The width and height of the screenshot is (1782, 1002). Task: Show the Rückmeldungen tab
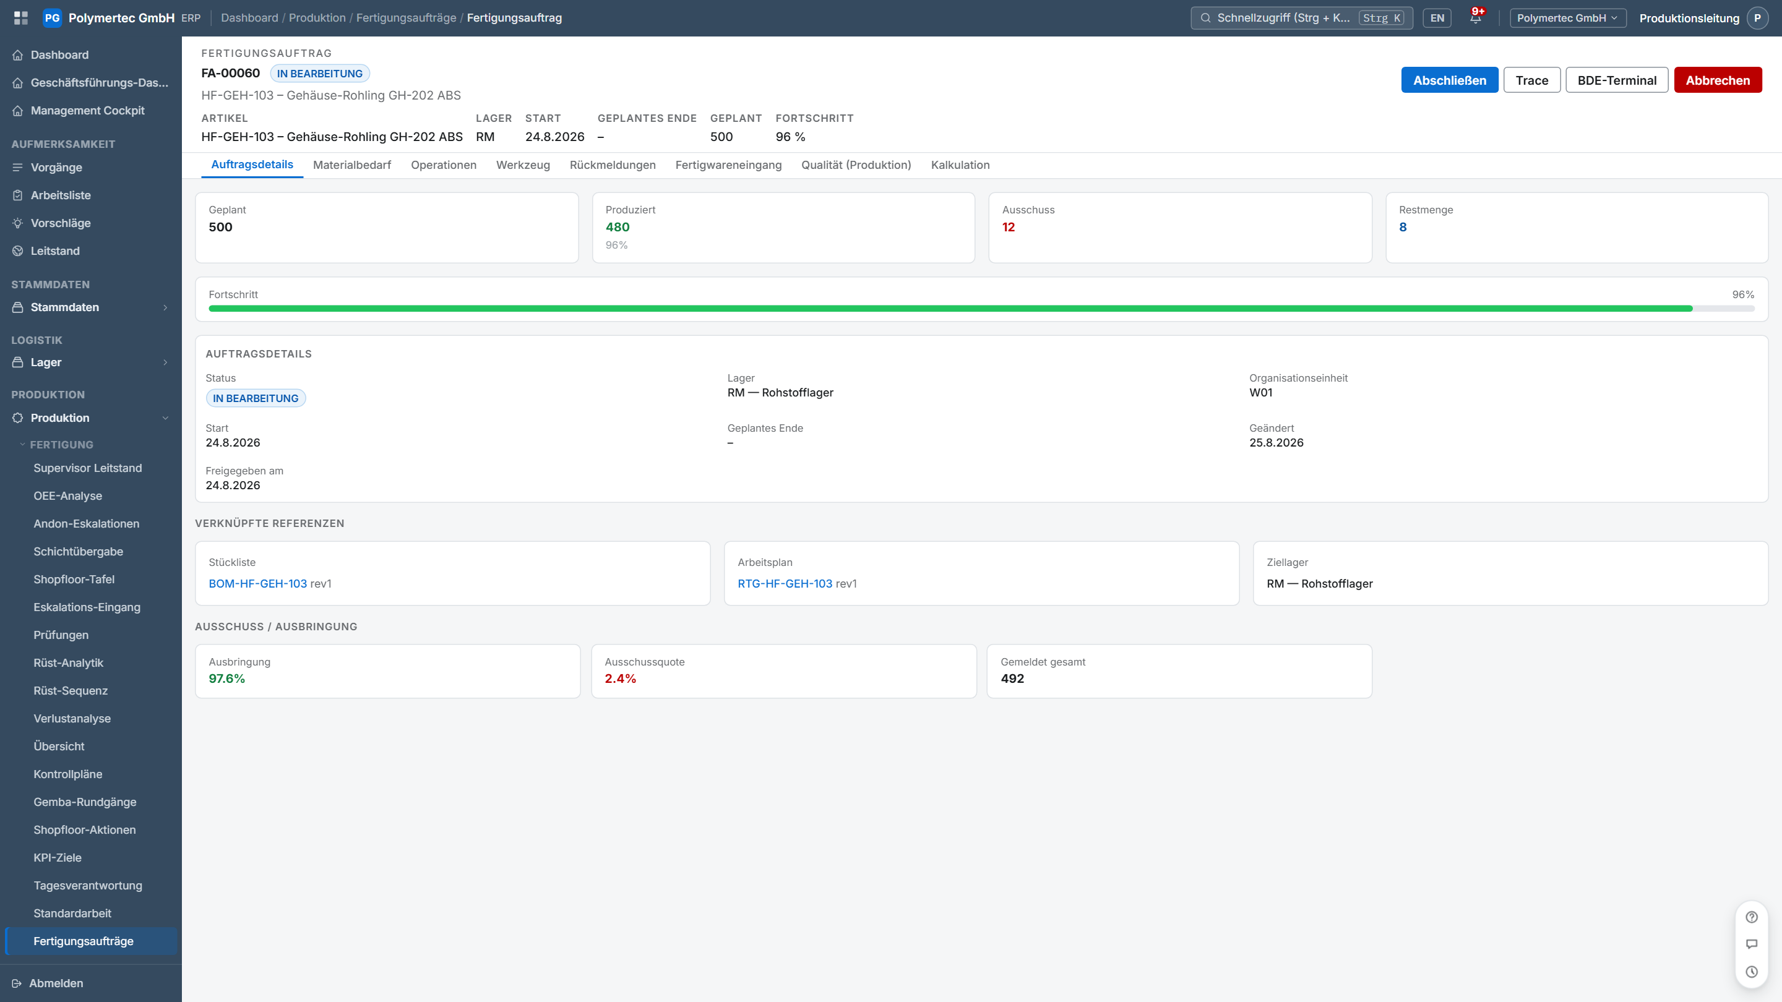(612, 165)
